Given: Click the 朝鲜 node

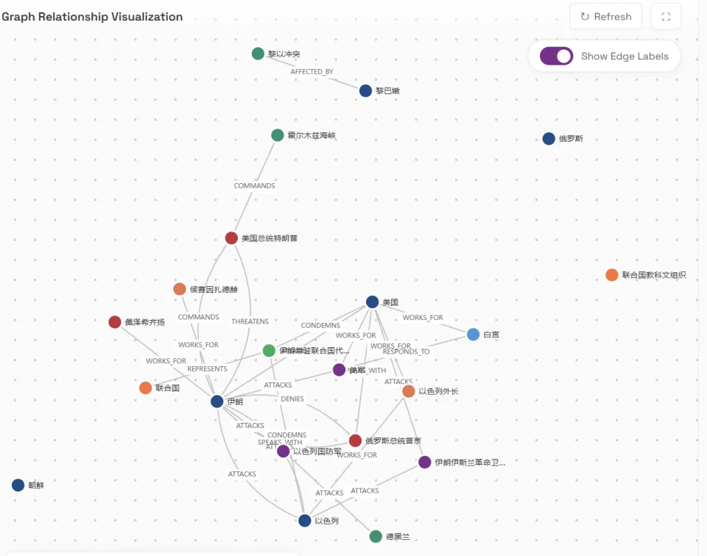Looking at the screenshot, I should click(18, 485).
